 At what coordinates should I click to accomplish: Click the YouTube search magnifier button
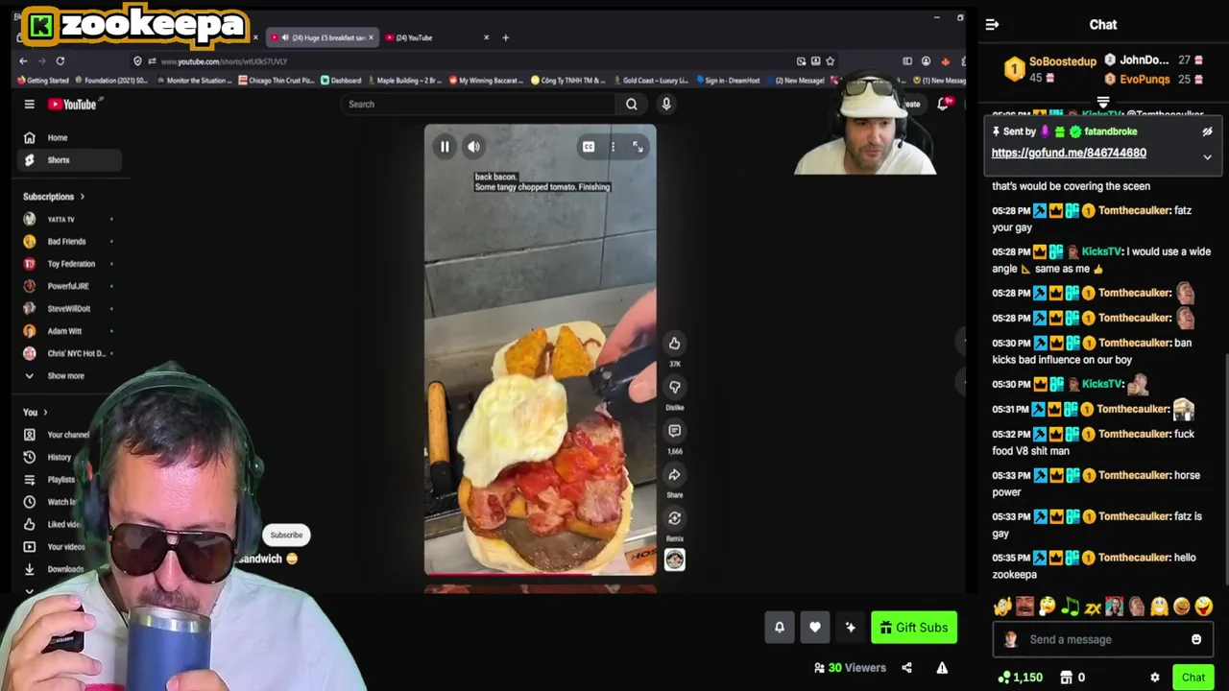click(631, 104)
